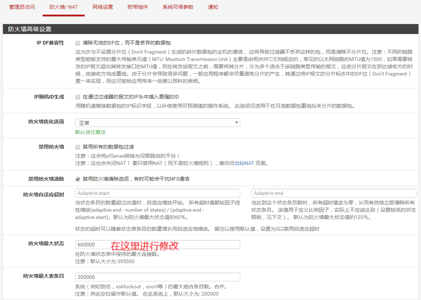Screen dimensions: 421x300
Task: Select the 防火墙最大表条目 field containing 200000
Action: [x=157, y=277]
